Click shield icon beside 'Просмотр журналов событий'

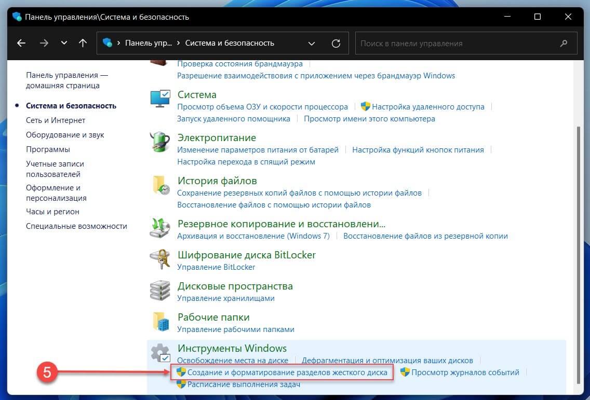405,372
